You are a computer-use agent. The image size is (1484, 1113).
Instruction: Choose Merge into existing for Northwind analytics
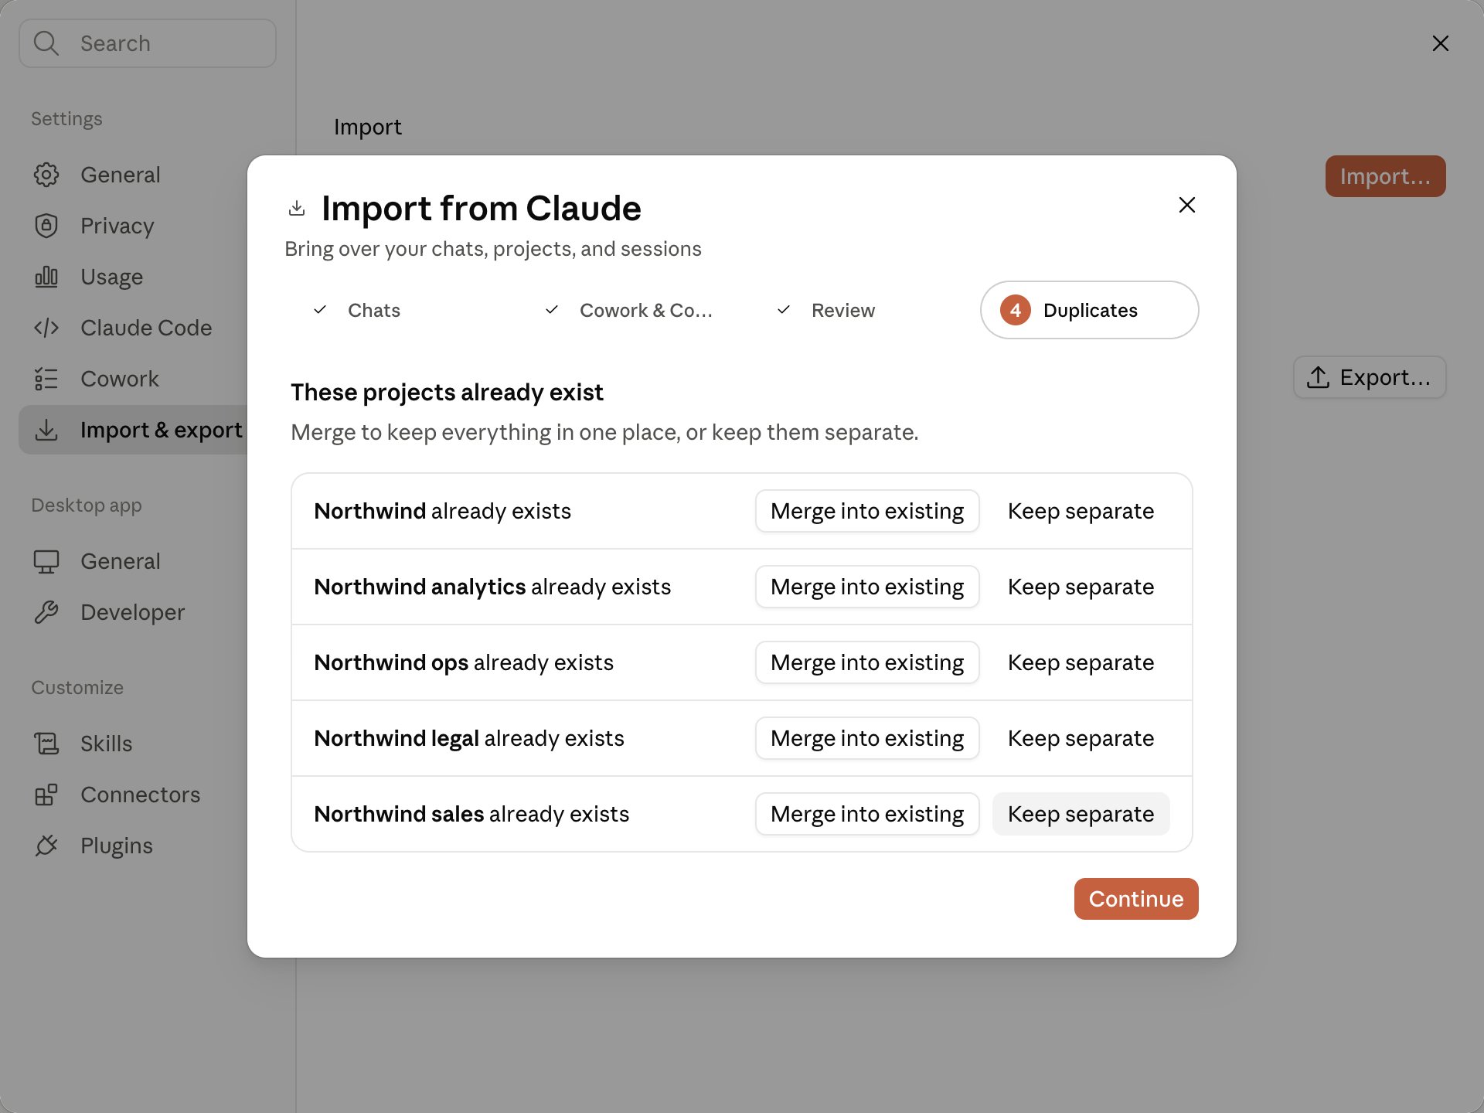click(867, 587)
